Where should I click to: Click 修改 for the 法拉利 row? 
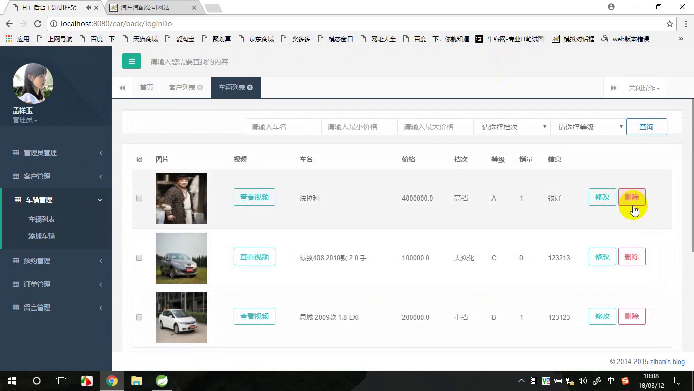click(x=602, y=197)
